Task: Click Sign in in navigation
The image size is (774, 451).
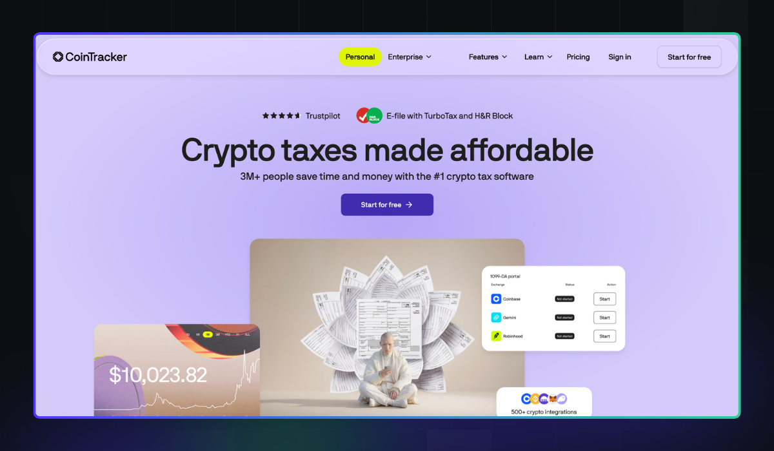Action: 620,57
